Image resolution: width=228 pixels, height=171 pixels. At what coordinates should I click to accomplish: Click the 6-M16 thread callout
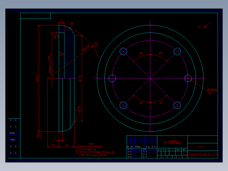[212, 89]
